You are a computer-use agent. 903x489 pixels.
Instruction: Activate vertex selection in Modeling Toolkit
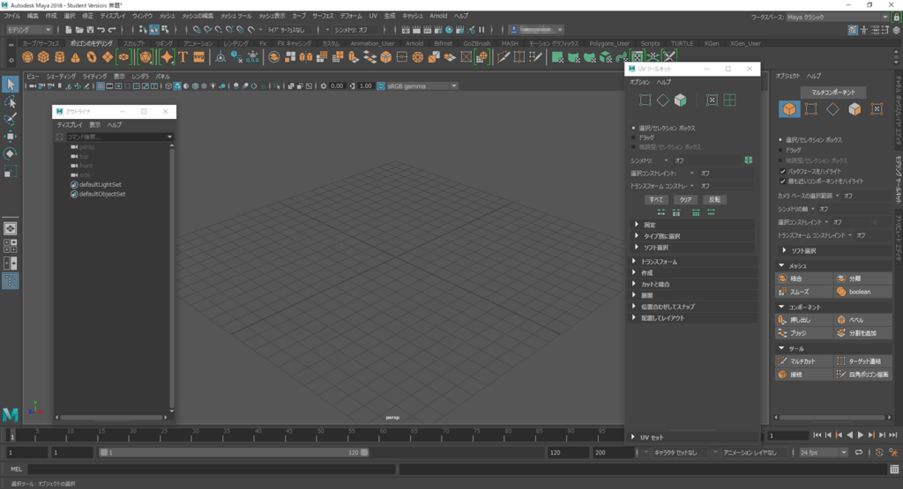(811, 108)
